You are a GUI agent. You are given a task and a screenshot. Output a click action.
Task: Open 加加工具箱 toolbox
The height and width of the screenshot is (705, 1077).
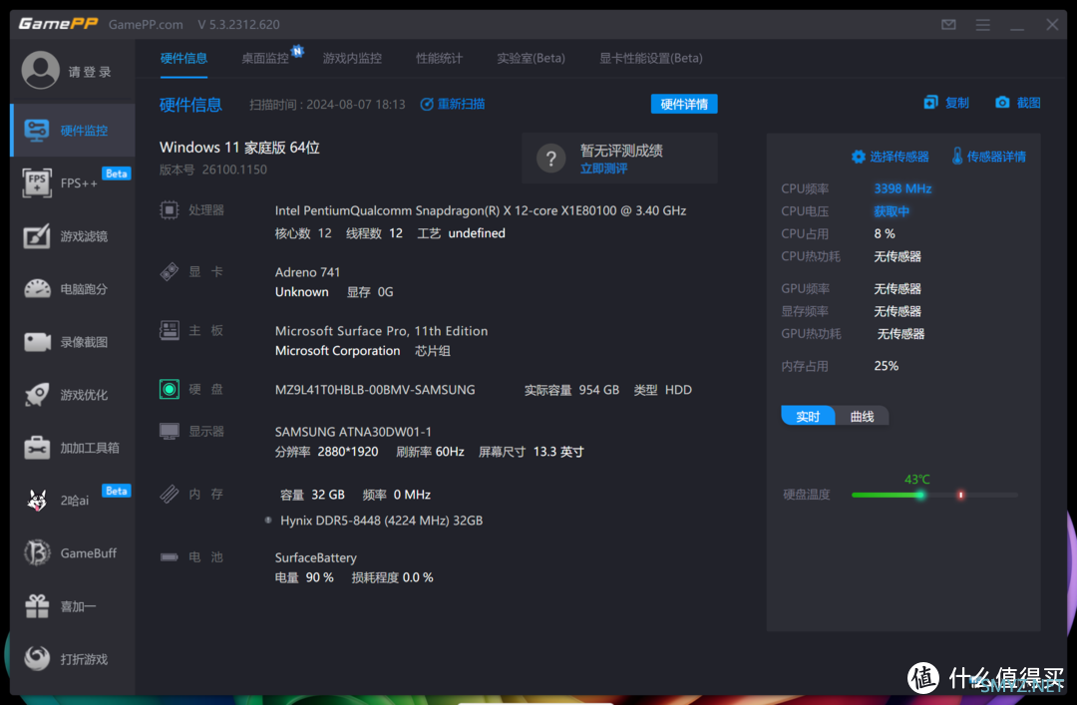[73, 448]
